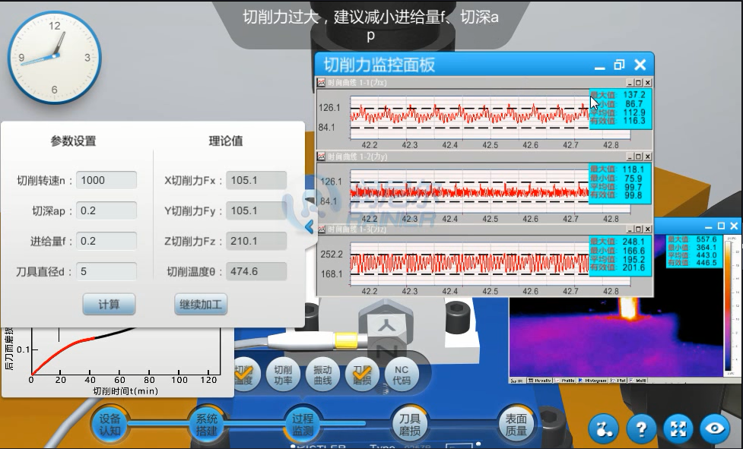Collapse the parameter panel with the blue chevron
The width and height of the screenshot is (743, 449).
click(309, 226)
